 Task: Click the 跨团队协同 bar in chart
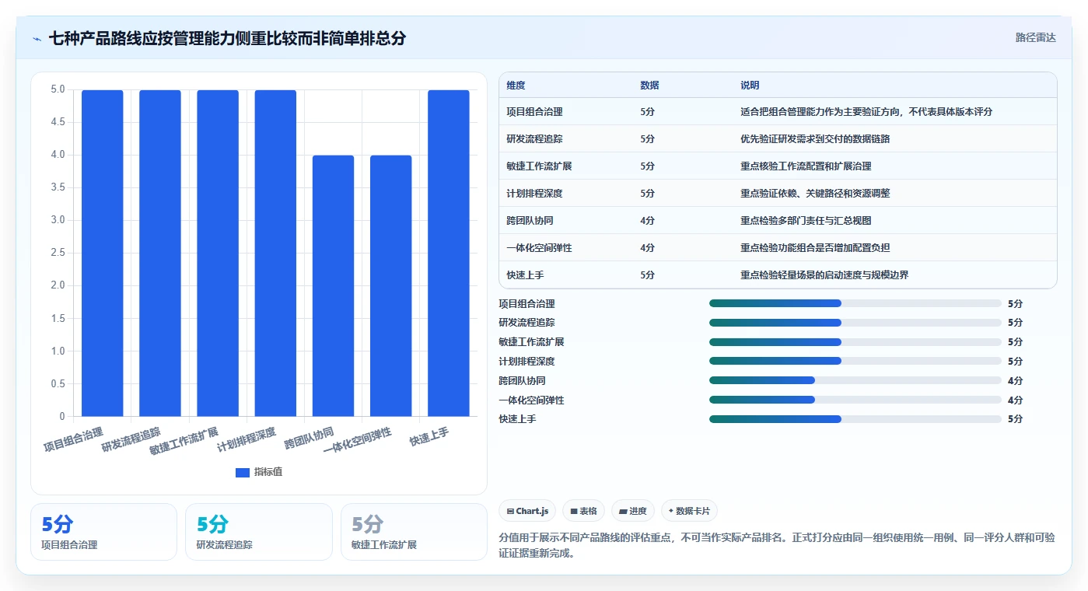pyautogui.click(x=333, y=285)
